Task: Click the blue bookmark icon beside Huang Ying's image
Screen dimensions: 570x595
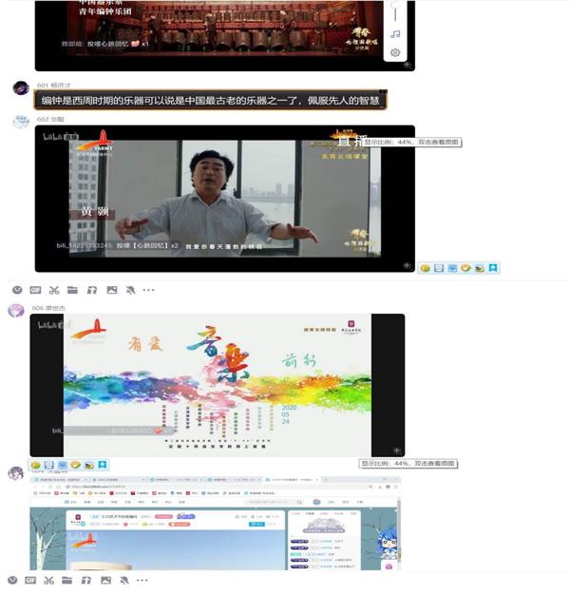Action: coord(494,268)
